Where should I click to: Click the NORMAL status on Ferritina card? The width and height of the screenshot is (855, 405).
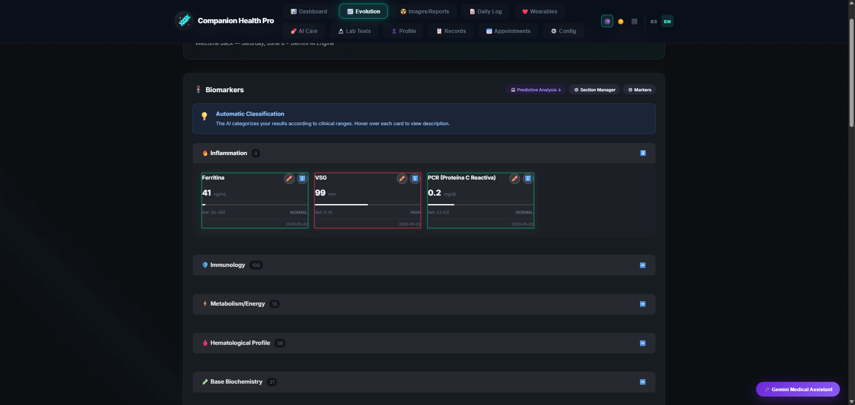[299, 213]
